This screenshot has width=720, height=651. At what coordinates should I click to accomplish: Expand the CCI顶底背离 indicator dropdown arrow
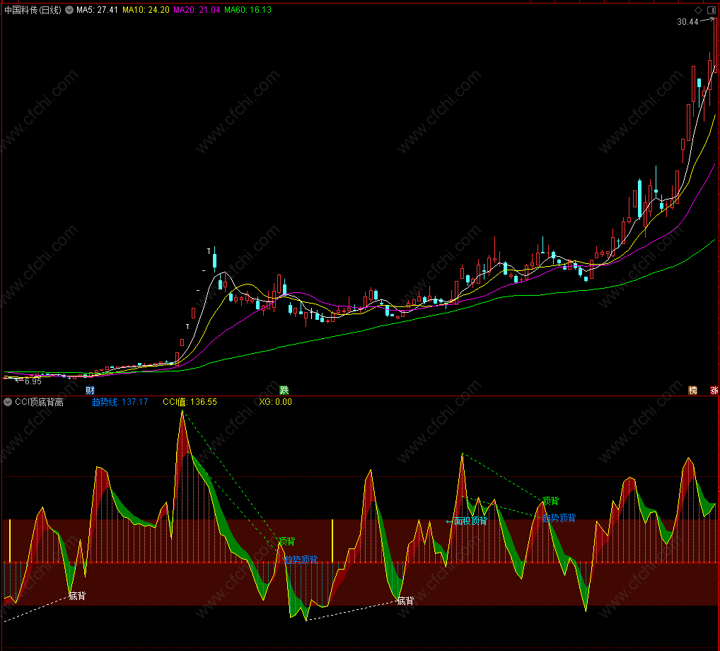tap(8, 402)
